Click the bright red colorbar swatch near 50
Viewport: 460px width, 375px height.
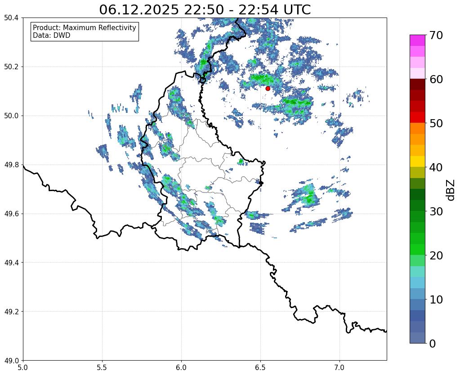point(417,117)
